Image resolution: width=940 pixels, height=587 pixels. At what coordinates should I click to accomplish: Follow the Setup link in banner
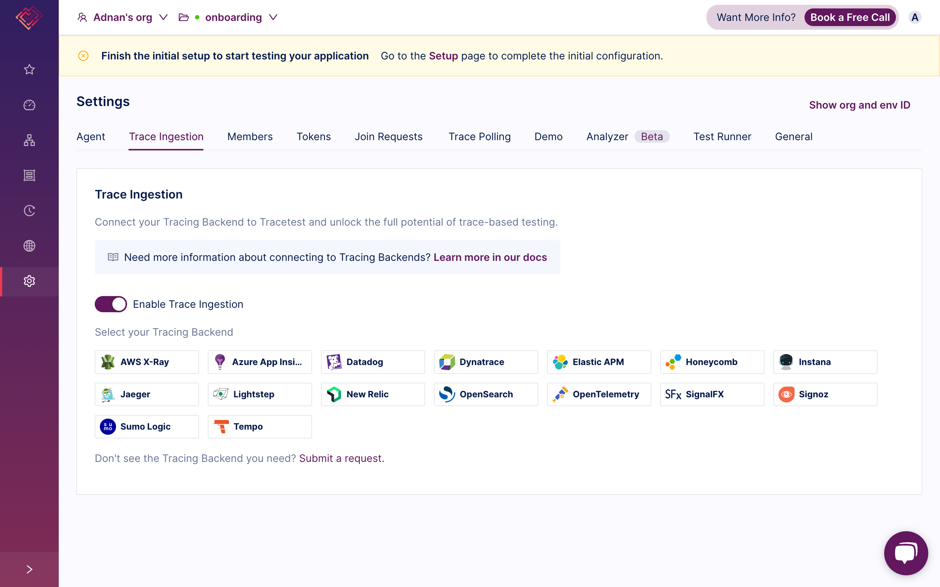tap(443, 56)
